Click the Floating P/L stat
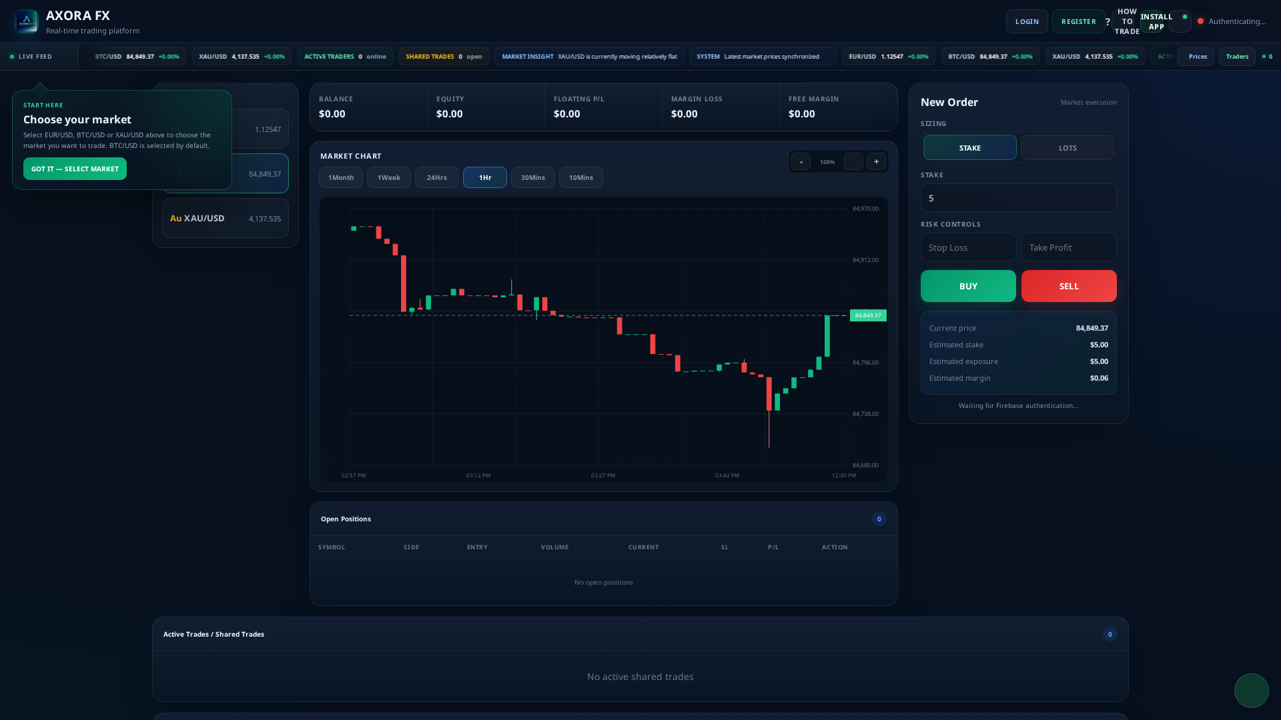 pyautogui.click(x=603, y=107)
